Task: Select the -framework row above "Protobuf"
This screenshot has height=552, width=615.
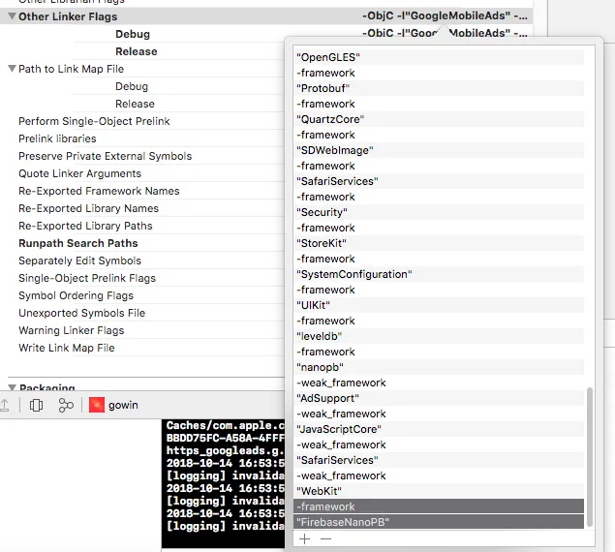Action: coord(439,73)
